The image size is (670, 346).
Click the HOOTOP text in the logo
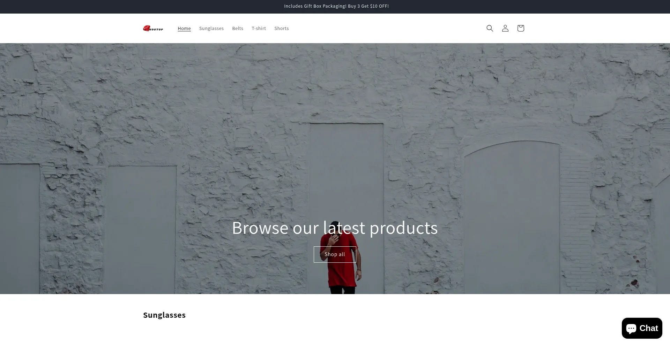click(x=156, y=29)
